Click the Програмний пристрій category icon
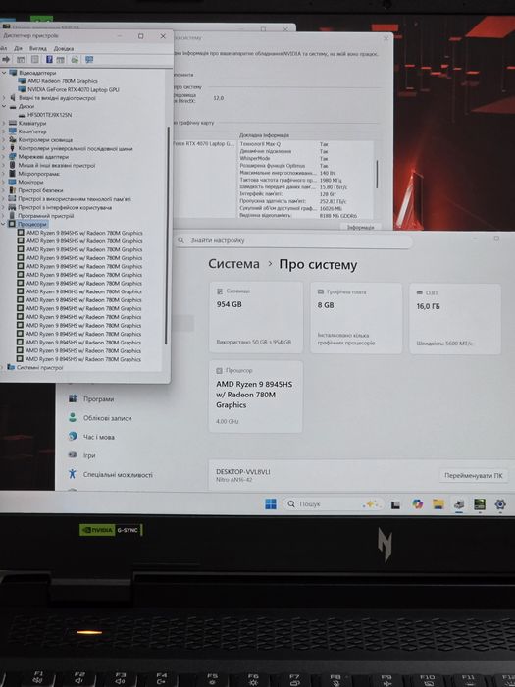515x687 pixels. coord(12,216)
